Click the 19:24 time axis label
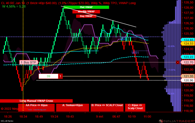Image resolution: width=195 pixels, height=123 pixels. [54, 117]
